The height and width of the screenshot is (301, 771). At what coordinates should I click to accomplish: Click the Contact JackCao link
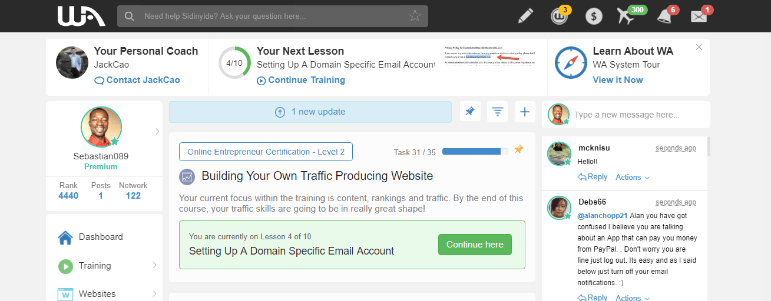click(x=137, y=80)
